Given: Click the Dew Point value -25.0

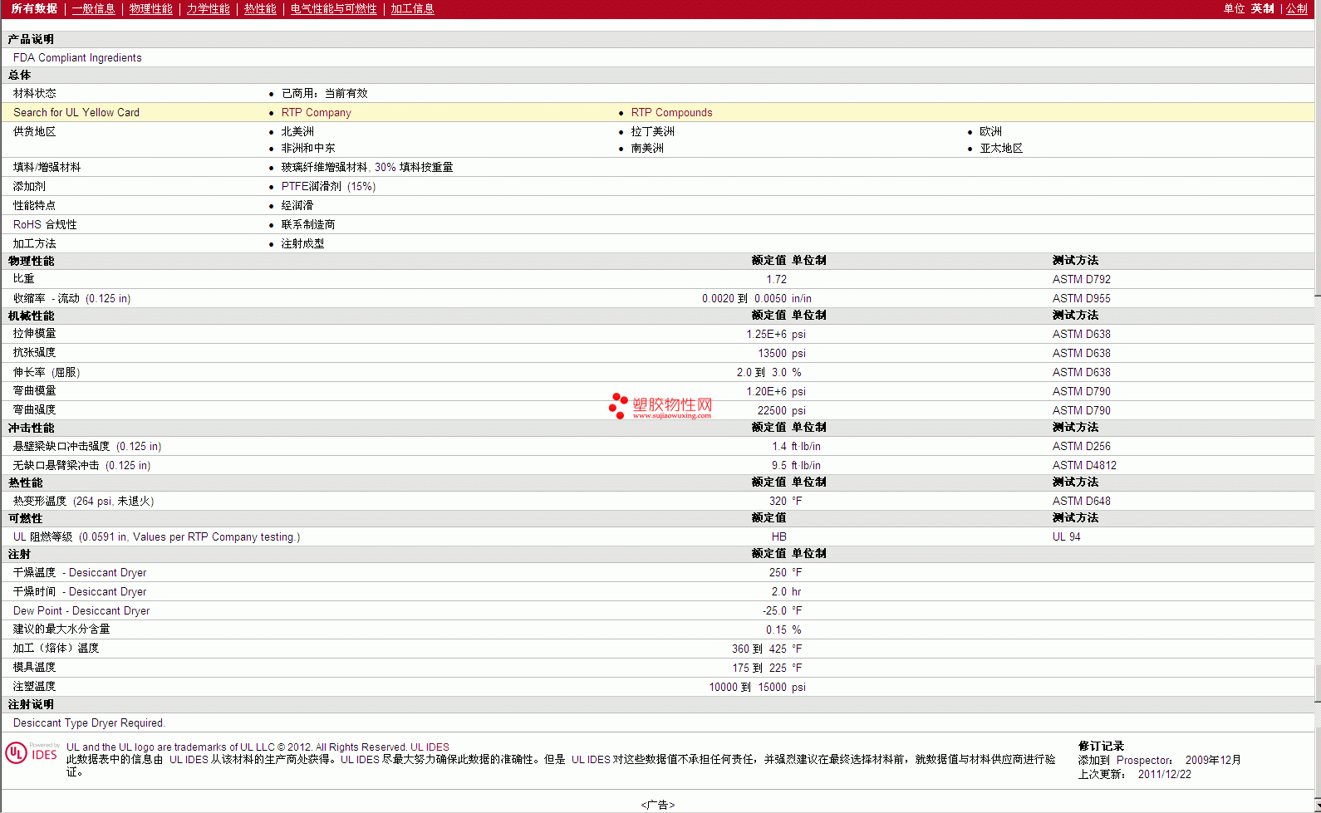Looking at the screenshot, I should tap(774, 610).
